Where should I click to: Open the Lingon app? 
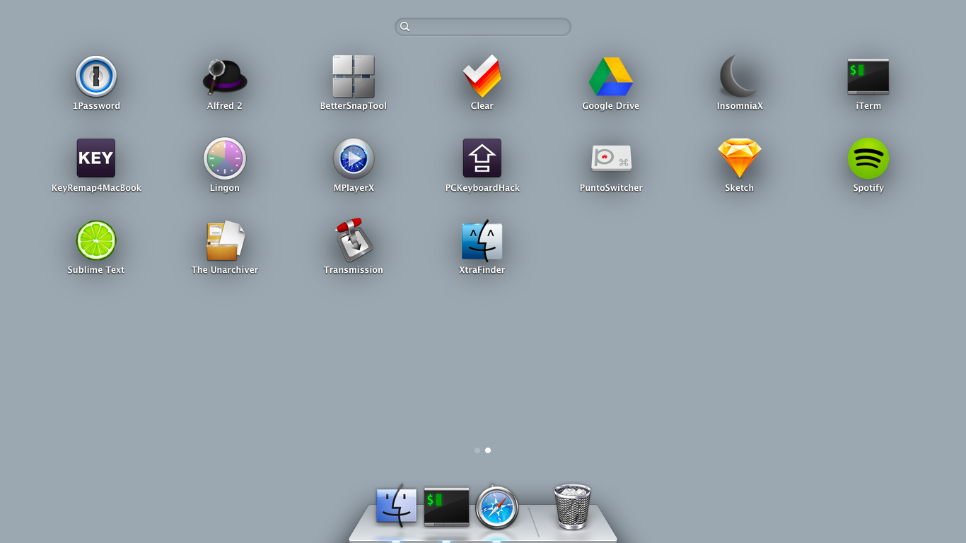click(225, 158)
